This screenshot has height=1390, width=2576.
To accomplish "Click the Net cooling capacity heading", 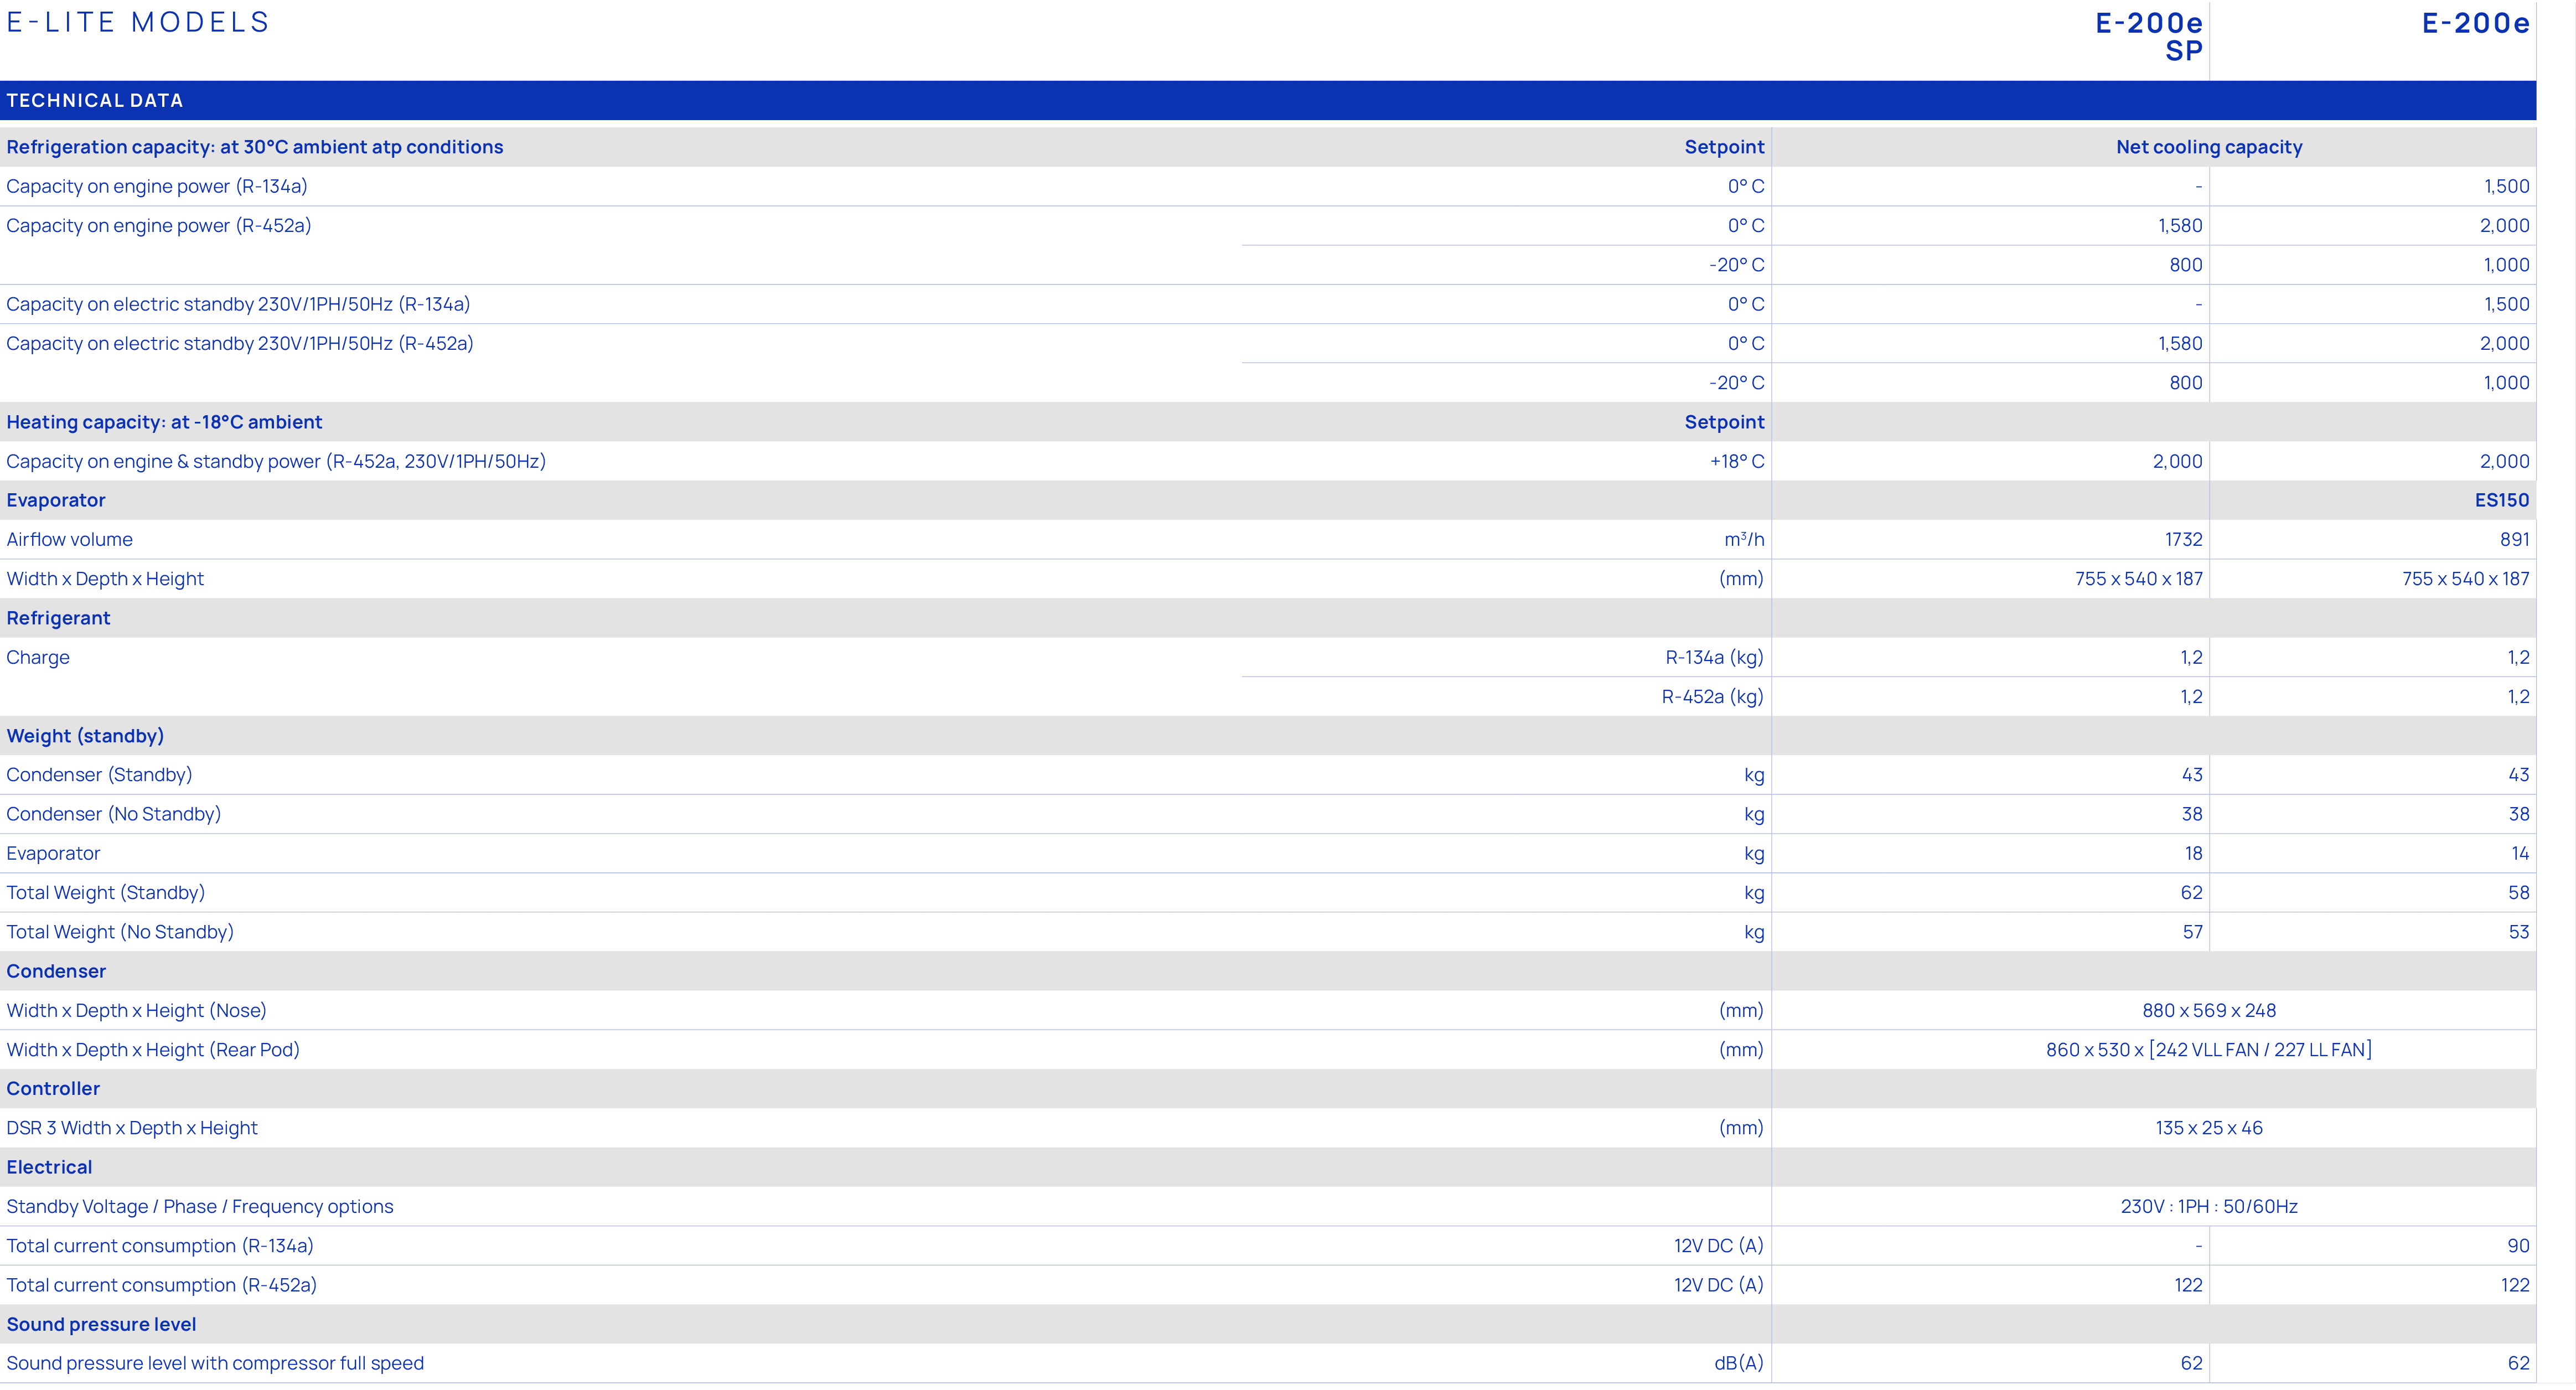I will pyautogui.click(x=2208, y=147).
